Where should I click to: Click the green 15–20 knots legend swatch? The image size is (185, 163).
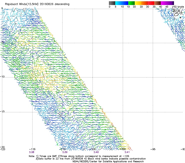point(131,3)
